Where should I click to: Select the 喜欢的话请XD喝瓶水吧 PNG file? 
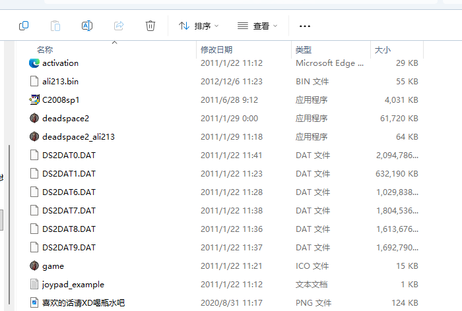(83, 303)
